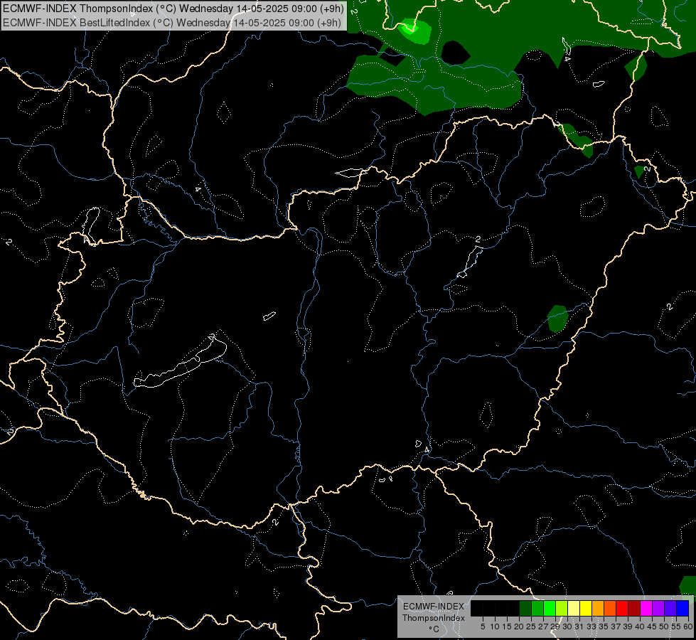Image resolution: width=696 pixels, height=640 pixels.
Task: Click the legend tick label 35
Action: (604, 626)
